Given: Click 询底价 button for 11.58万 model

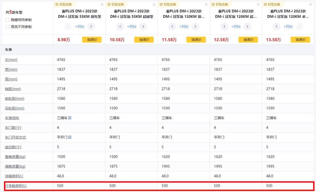Looking at the screenshot, I should point(196,40).
